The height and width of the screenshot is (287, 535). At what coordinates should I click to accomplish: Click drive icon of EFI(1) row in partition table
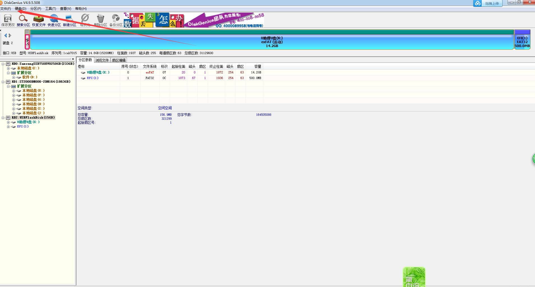(x=83, y=78)
